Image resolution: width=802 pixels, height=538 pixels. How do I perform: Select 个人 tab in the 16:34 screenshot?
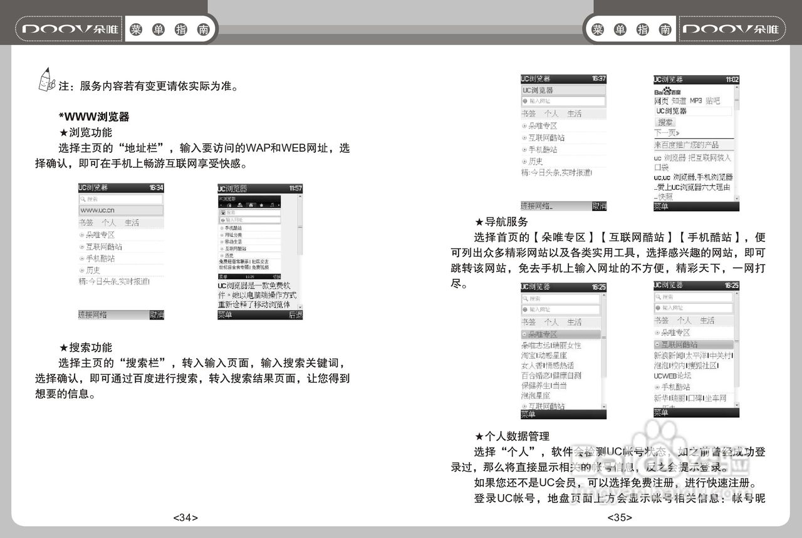coord(109,223)
